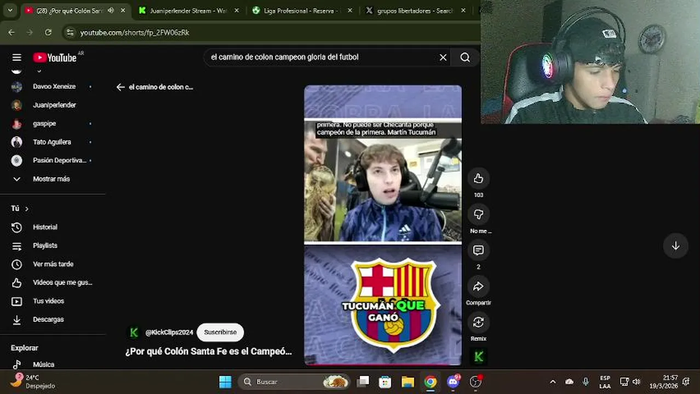Clear the YouTube search box text
The width and height of the screenshot is (700, 394).
(443, 57)
